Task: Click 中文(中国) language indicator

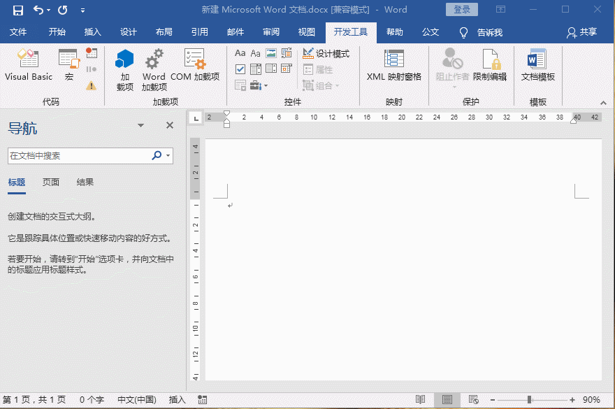Action: 137,400
